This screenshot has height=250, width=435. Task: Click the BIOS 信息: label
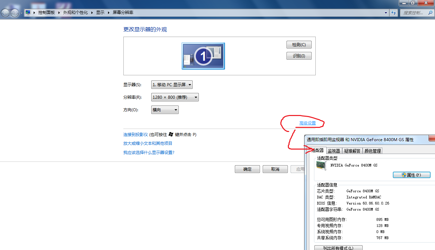[327, 203]
